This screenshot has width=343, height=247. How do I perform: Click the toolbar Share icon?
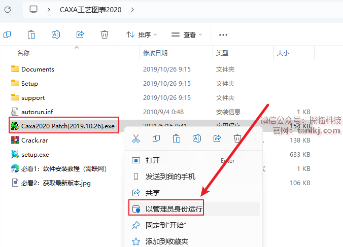click(x=80, y=34)
